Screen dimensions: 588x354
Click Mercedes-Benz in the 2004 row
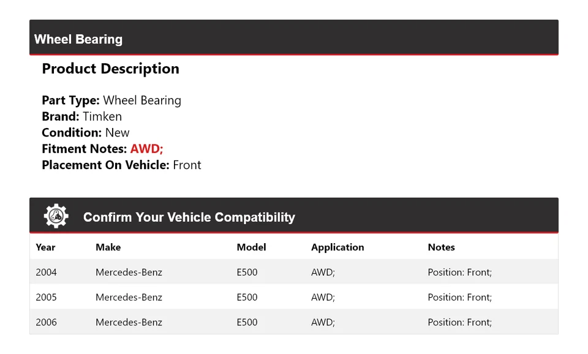point(129,272)
